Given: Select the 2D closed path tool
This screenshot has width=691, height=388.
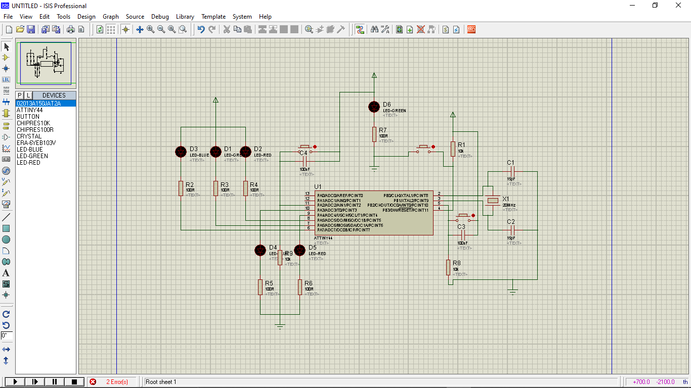Looking at the screenshot, I should click(6, 262).
